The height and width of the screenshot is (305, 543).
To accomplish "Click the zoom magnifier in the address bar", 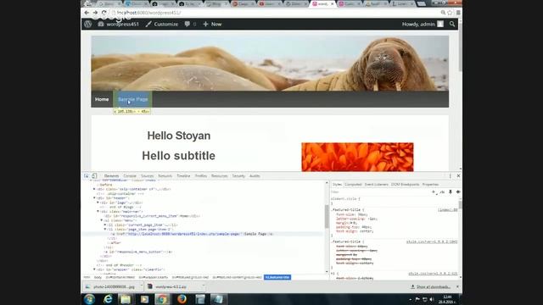I will [443, 13].
